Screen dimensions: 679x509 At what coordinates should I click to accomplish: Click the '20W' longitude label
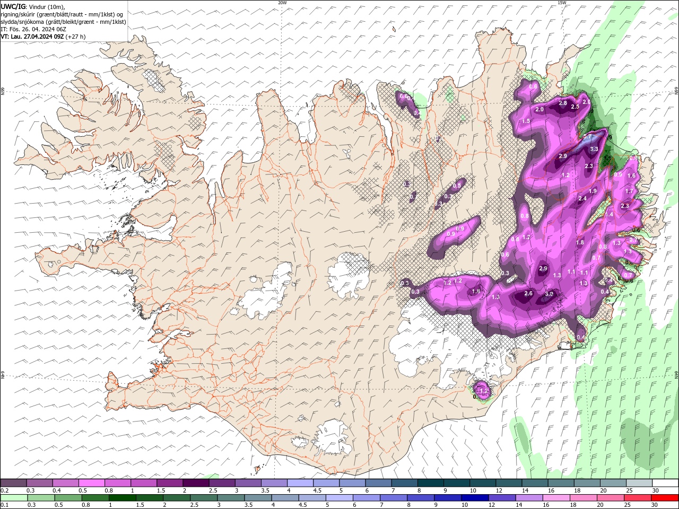click(x=282, y=3)
